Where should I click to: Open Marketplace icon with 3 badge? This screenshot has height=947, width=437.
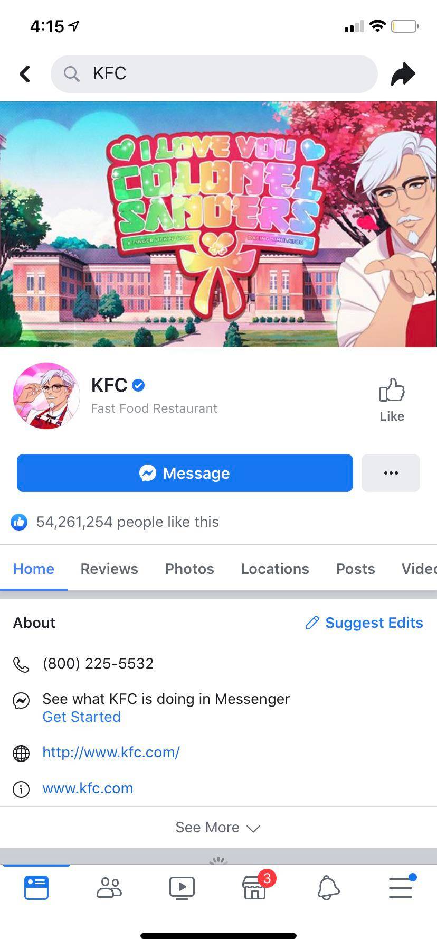255,887
